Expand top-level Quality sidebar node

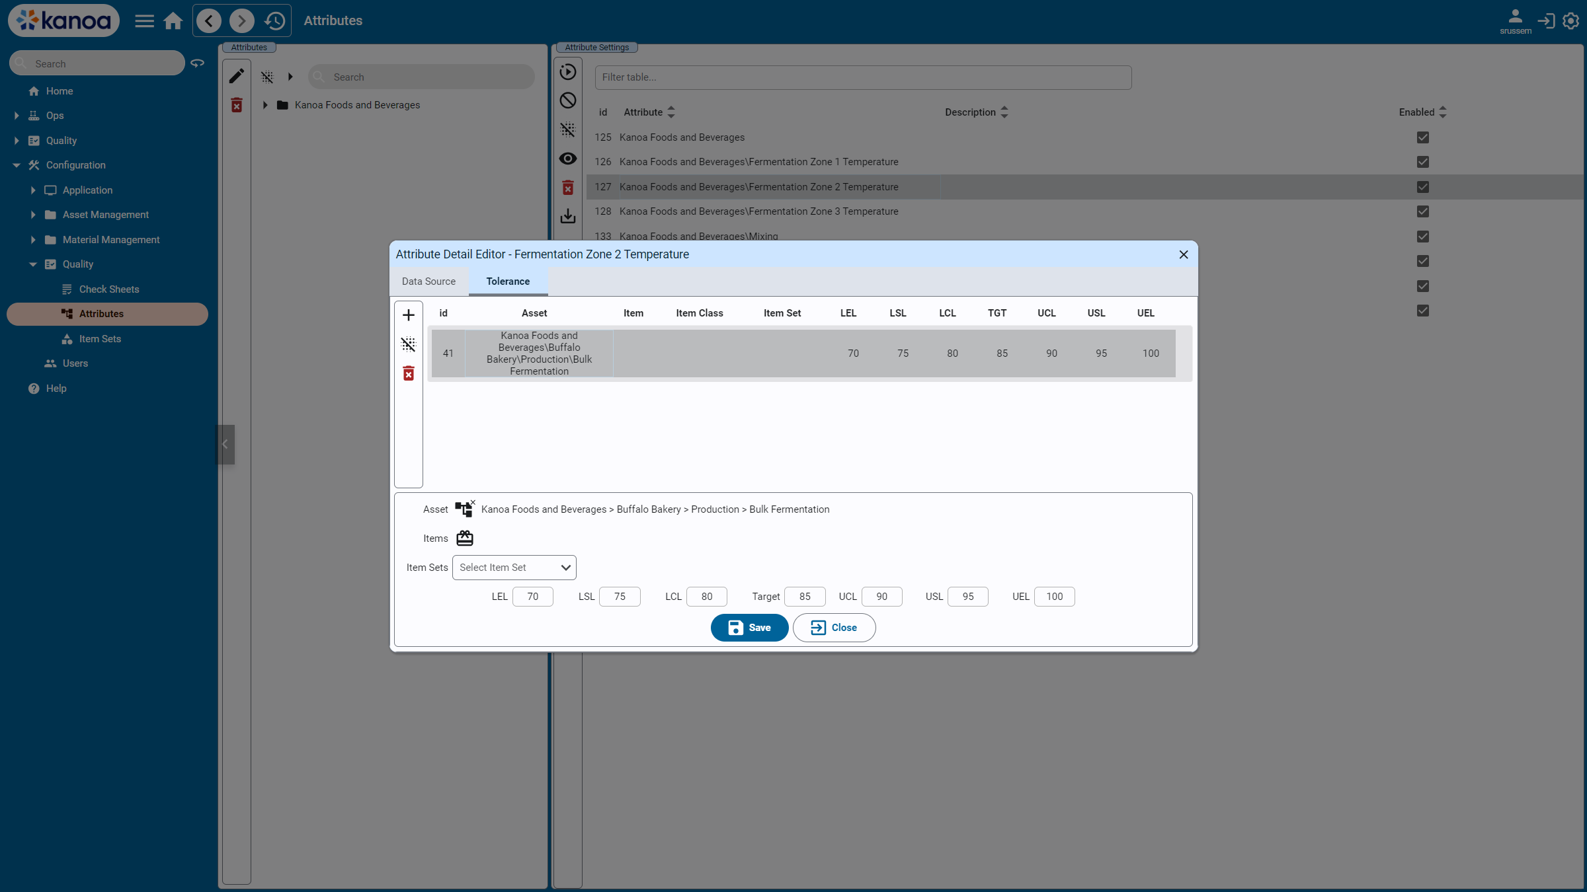tap(17, 141)
